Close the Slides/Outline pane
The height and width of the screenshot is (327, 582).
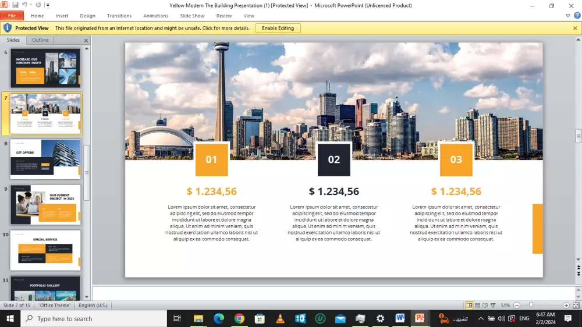coord(86,40)
